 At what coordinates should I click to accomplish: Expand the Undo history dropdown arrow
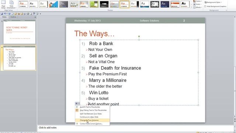click(x=7, y=14)
